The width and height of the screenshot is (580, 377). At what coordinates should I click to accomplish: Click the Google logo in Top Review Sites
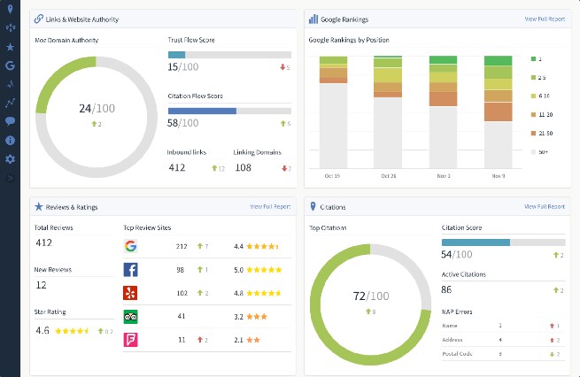pyautogui.click(x=130, y=246)
